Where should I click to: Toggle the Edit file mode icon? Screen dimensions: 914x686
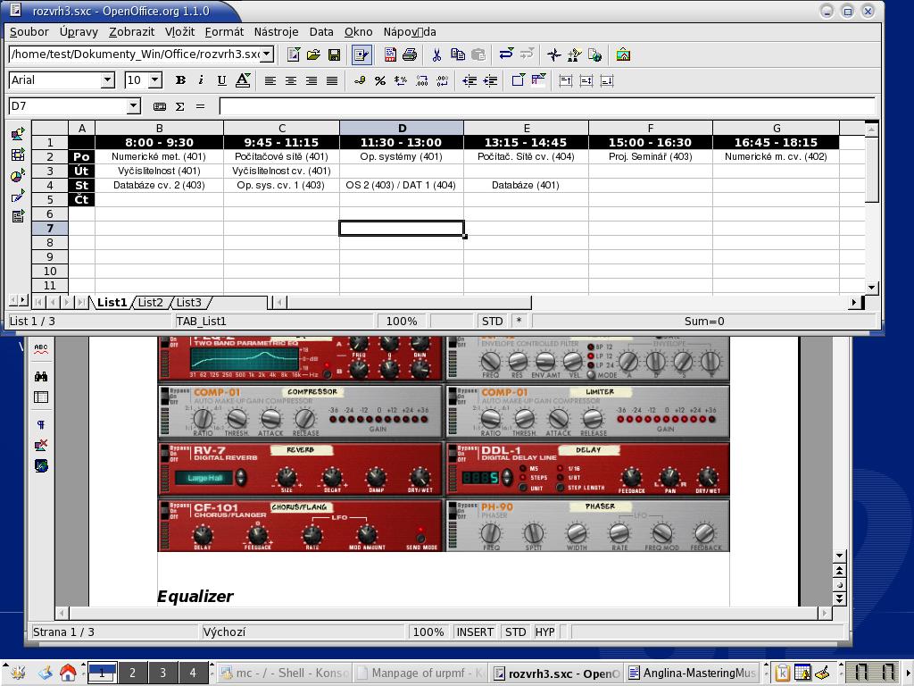pyautogui.click(x=361, y=54)
